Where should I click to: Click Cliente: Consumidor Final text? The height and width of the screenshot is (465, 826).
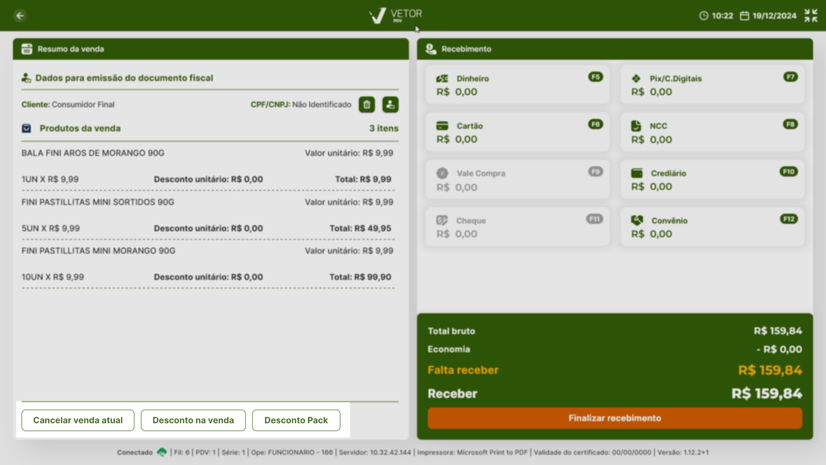pos(68,105)
